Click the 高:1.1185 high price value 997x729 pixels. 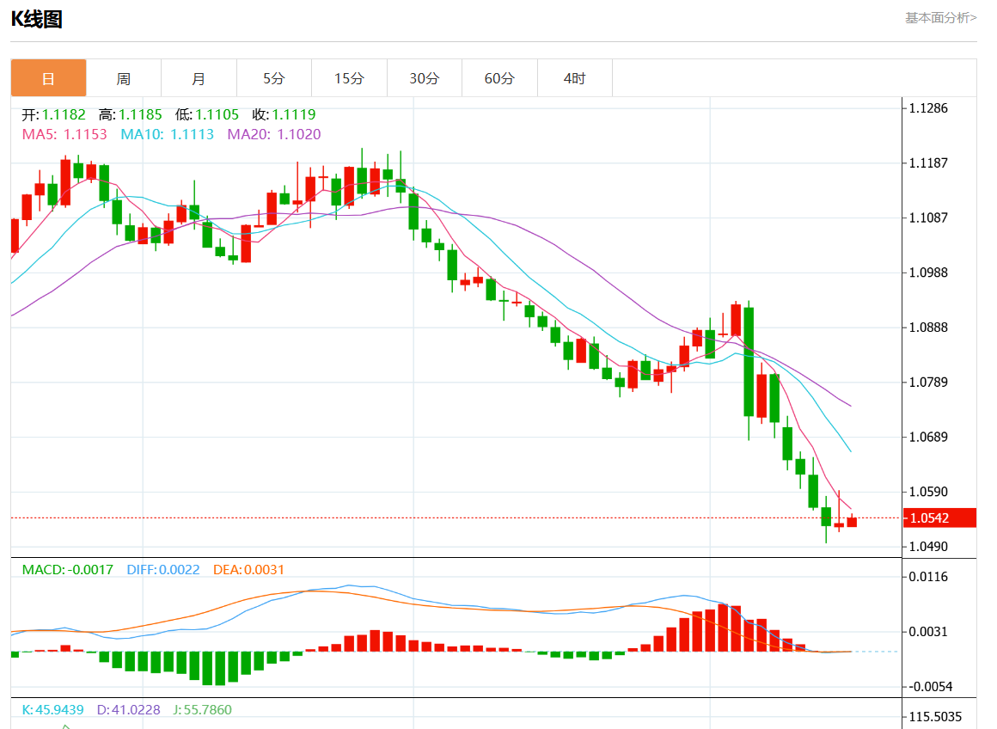tap(131, 114)
